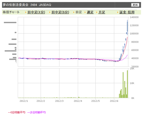This screenshot has height=115, width=142.
Task: Click the 100000 price axis label
Action: (134, 34)
